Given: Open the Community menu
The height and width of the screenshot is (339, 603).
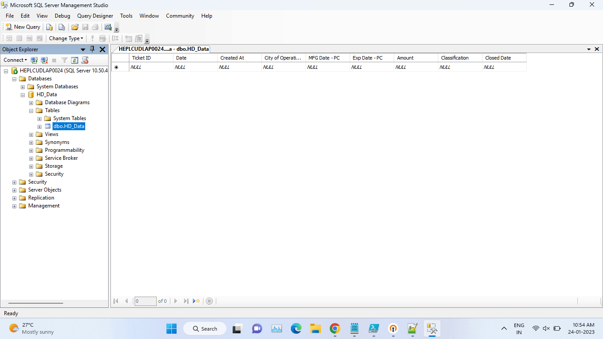Looking at the screenshot, I should click(x=180, y=16).
